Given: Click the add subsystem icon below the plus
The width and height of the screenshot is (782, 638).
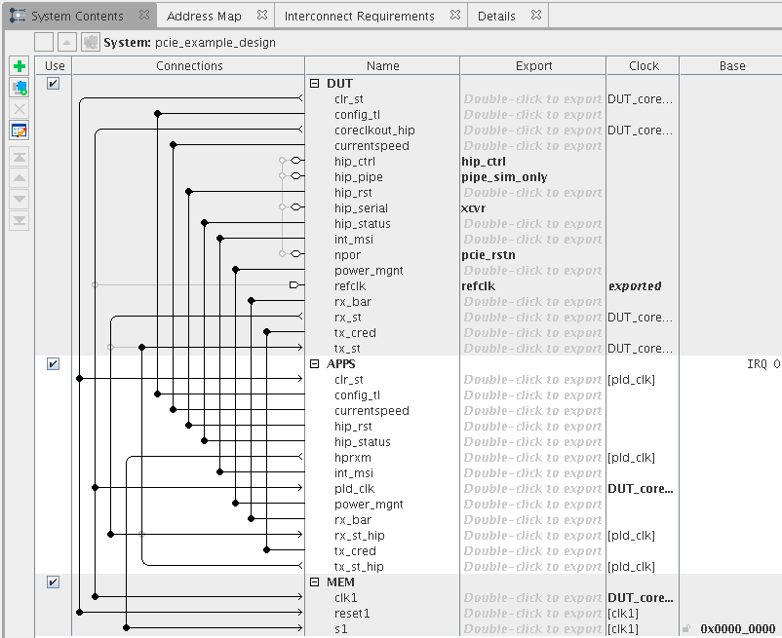Looking at the screenshot, I should (x=19, y=88).
